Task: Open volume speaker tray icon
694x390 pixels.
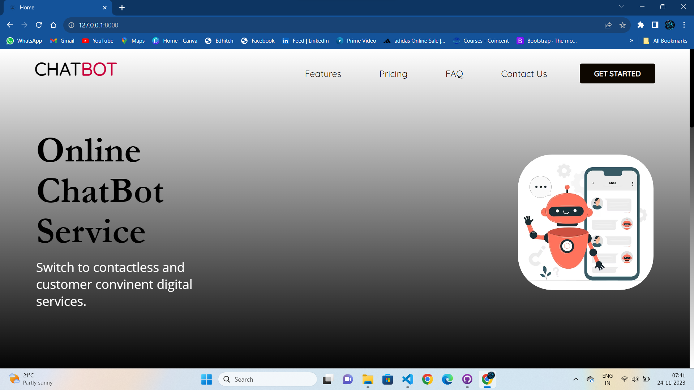Action: coord(635,380)
